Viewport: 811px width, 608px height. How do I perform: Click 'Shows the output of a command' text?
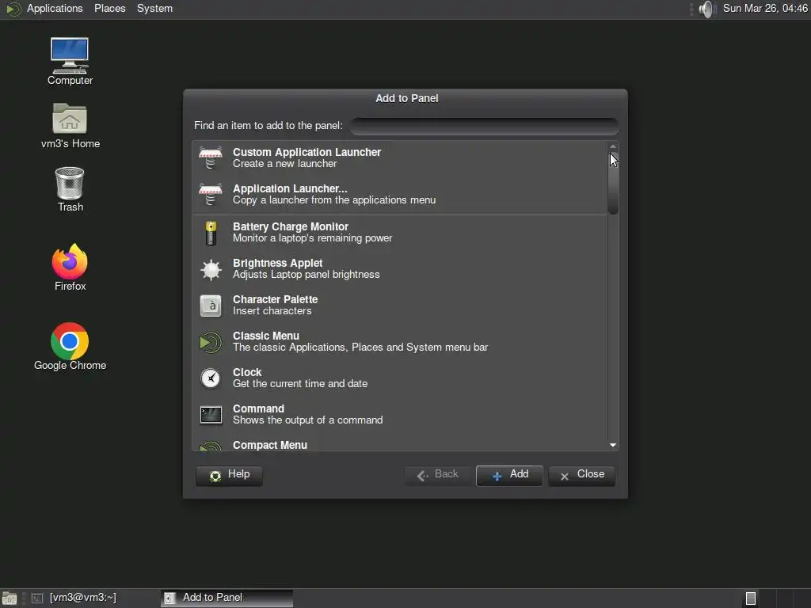[308, 420]
